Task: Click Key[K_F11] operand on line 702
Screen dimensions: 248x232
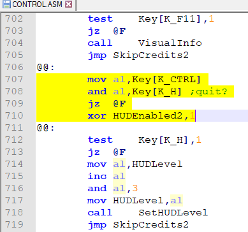Action: (170, 19)
